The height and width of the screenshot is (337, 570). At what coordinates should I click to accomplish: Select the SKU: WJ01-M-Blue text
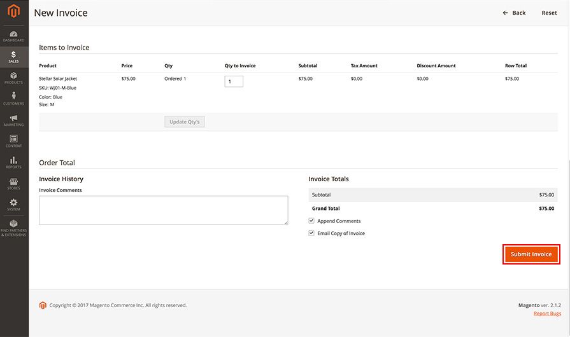tap(58, 88)
